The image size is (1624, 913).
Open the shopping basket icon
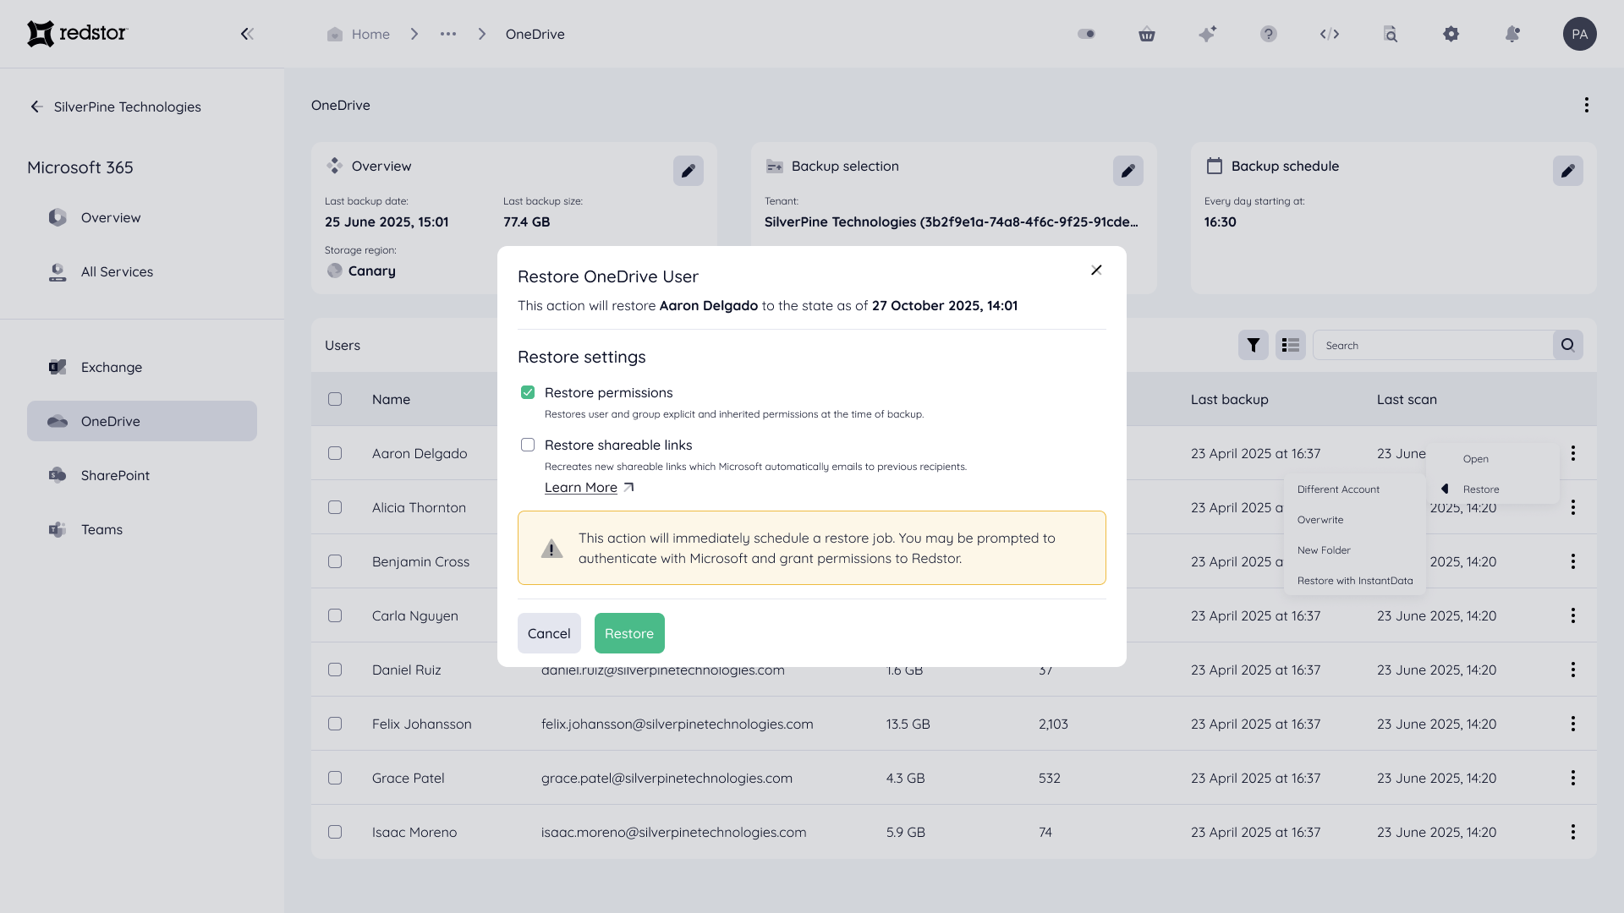tap(1147, 34)
